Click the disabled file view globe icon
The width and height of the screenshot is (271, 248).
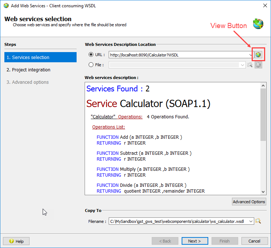pos(258,65)
